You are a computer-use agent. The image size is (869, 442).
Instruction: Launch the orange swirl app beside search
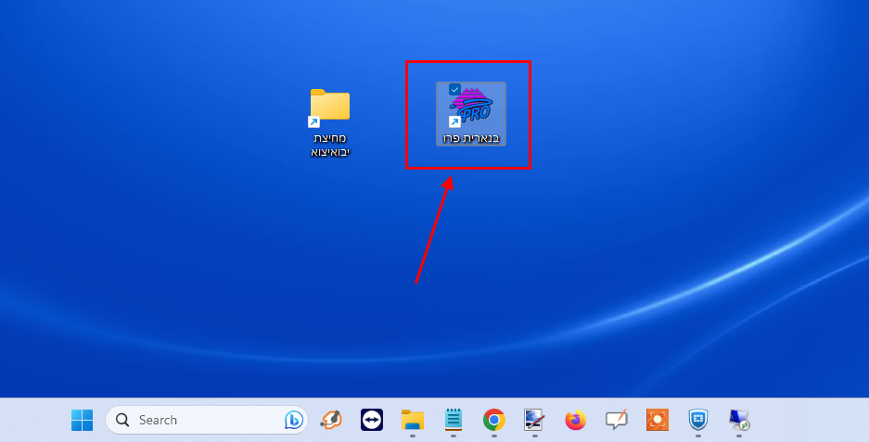pyautogui.click(x=331, y=420)
